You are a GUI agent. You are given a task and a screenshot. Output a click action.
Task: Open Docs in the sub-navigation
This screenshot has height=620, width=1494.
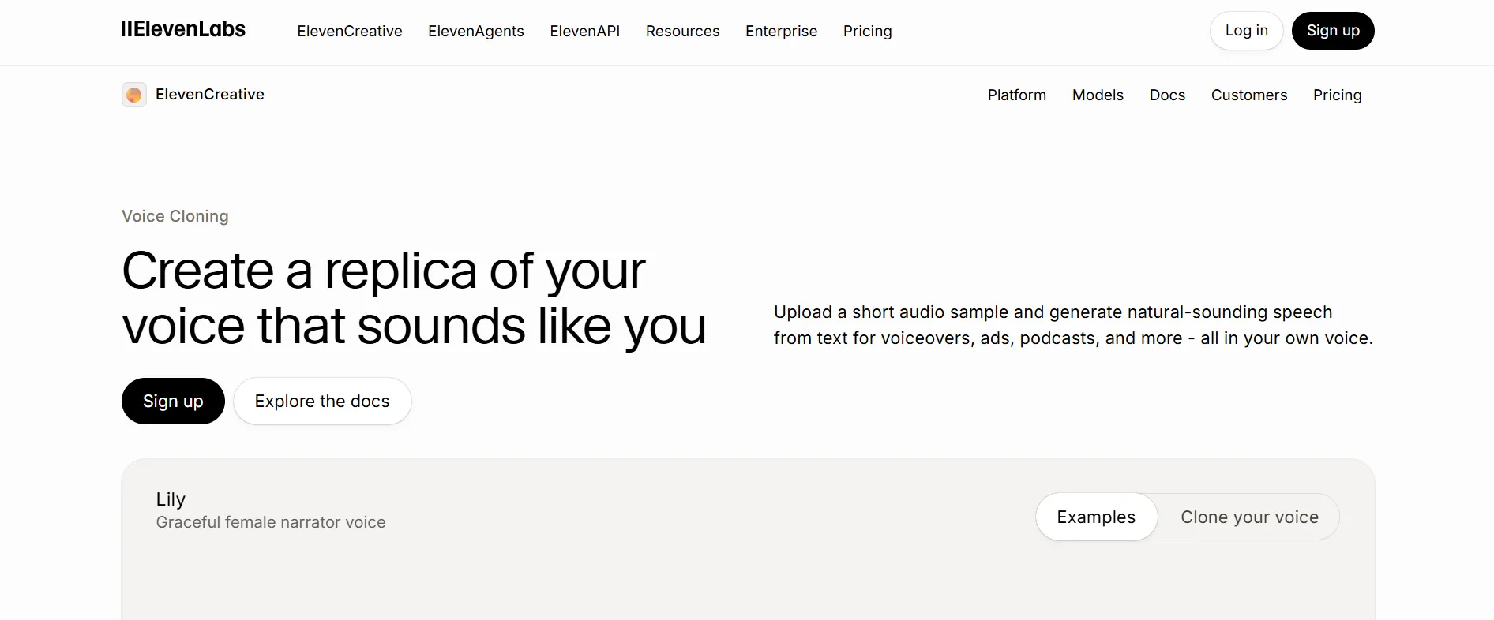(1167, 95)
